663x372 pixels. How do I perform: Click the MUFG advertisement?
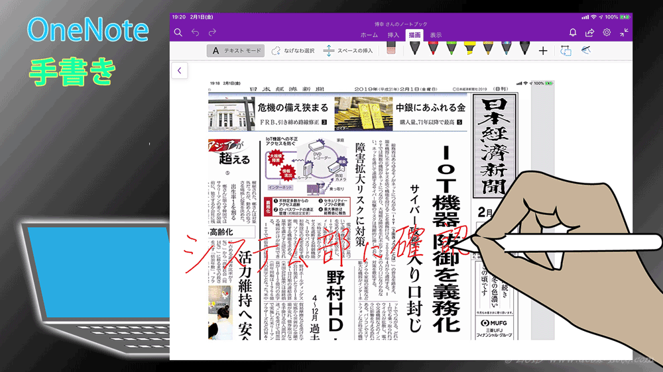494,328
